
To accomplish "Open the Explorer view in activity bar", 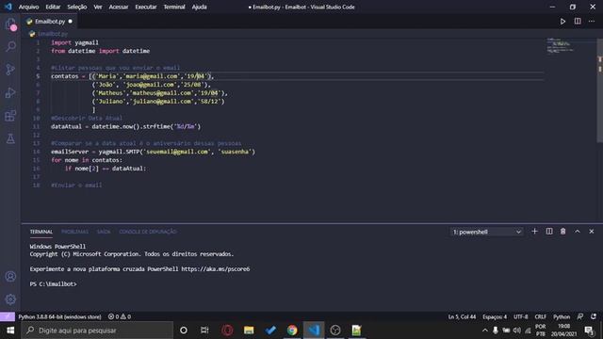I will pyautogui.click(x=10, y=24).
